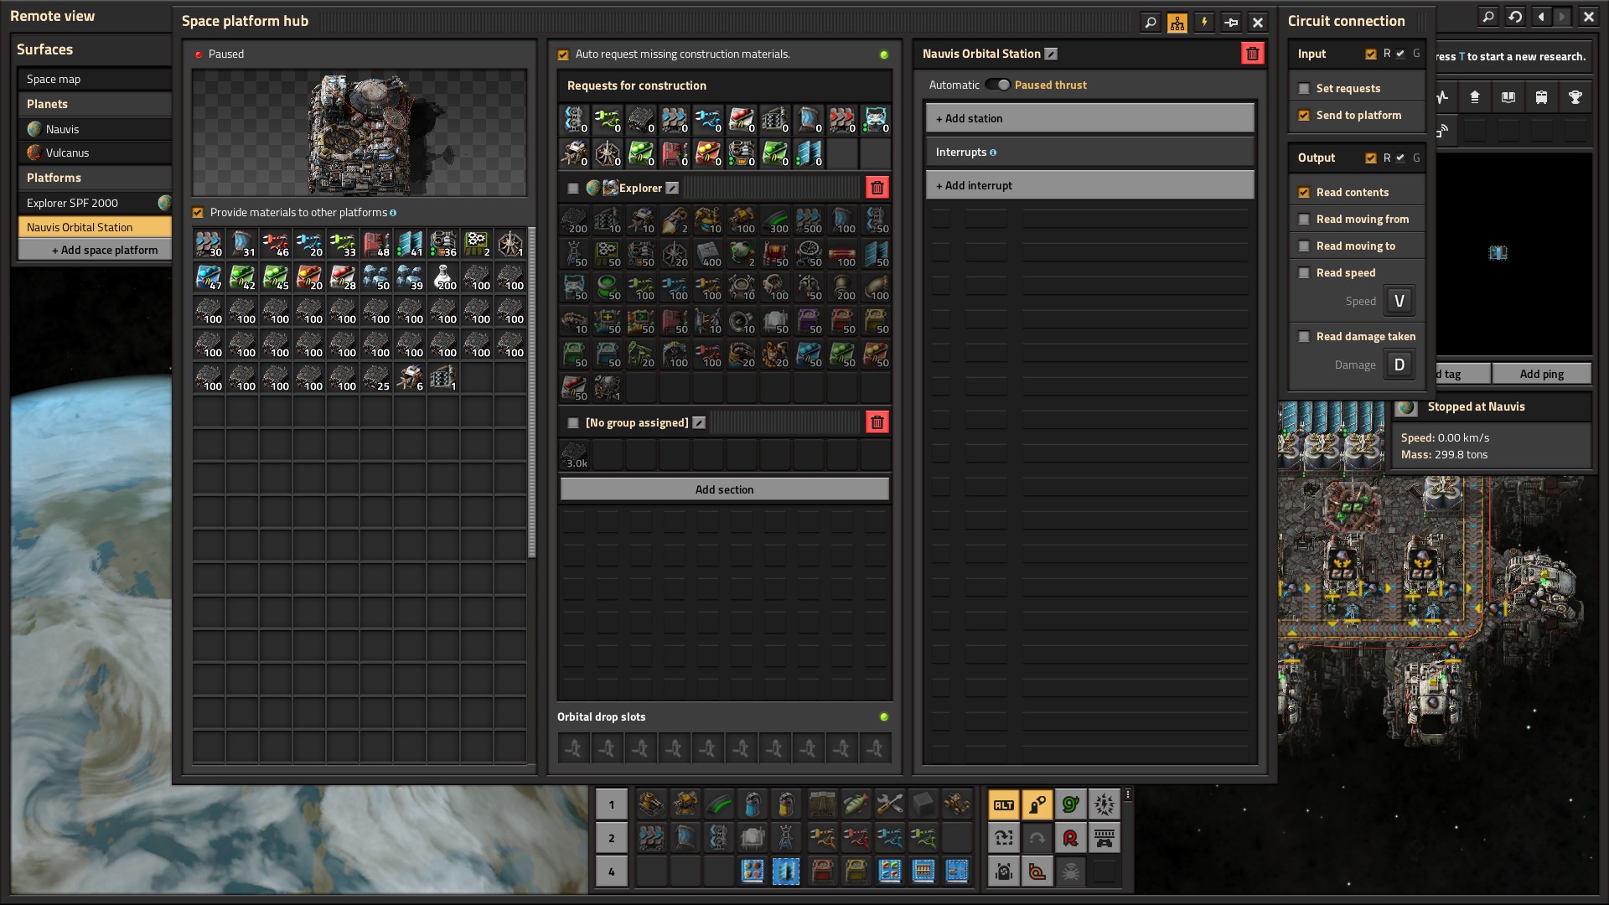Open the logistics up-arrow icon in top bar

(1475, 97)
